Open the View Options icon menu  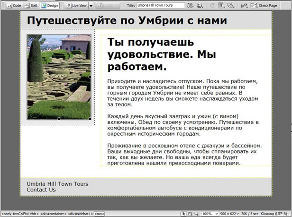coord(221,6)
